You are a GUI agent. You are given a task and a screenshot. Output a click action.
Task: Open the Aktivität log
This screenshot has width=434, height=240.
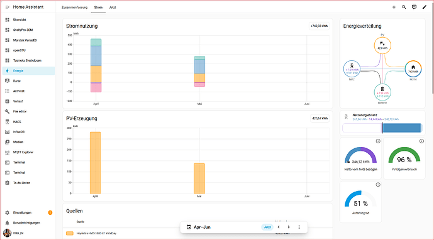click(x=28, y=91)
